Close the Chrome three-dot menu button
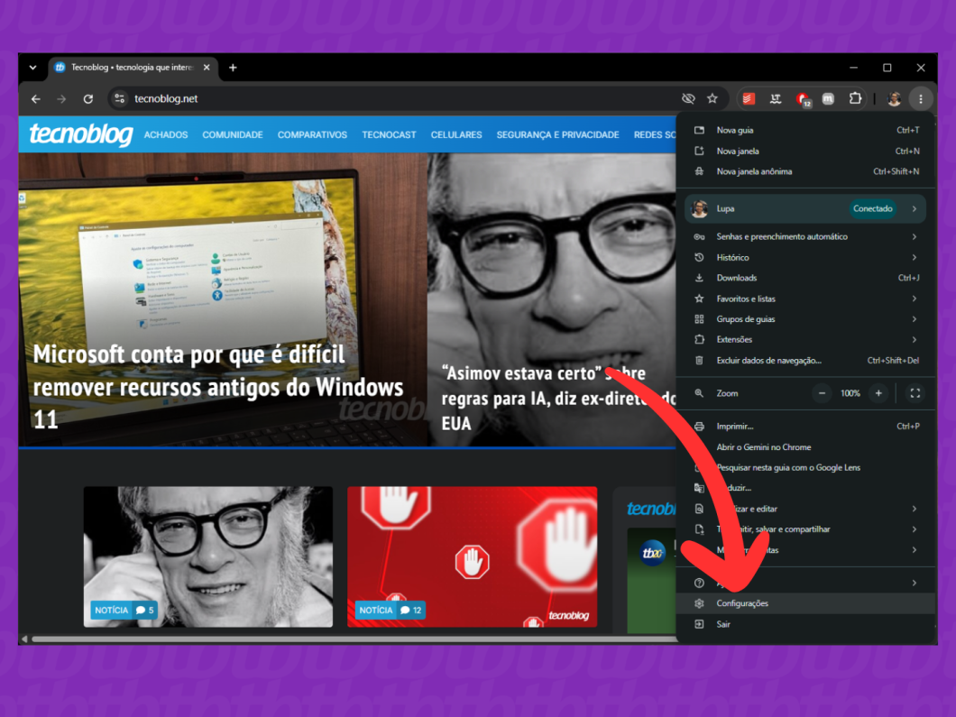 point(921,99)
